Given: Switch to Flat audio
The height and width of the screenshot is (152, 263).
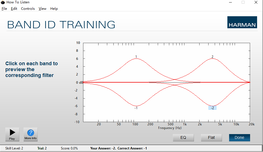Looking at the screenshot, I should click(x=211, y=138).
